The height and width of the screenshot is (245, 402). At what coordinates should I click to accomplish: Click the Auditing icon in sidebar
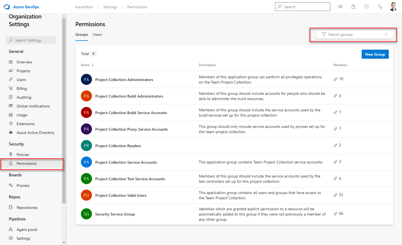coord(11,97)
